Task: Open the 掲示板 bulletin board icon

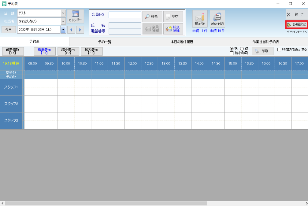Action: coord(200,19)
